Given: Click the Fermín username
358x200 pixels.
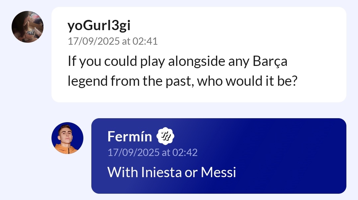Looking at the screenshot, I should coord(130,136).
